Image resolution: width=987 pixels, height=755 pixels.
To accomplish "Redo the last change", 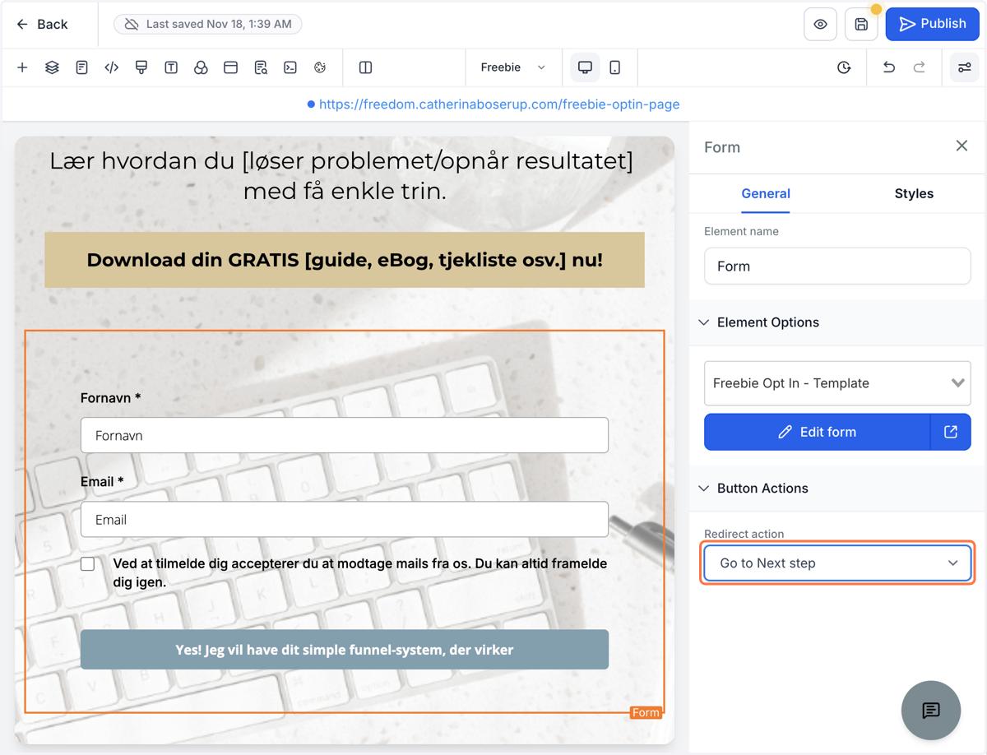I will [920, 67].
